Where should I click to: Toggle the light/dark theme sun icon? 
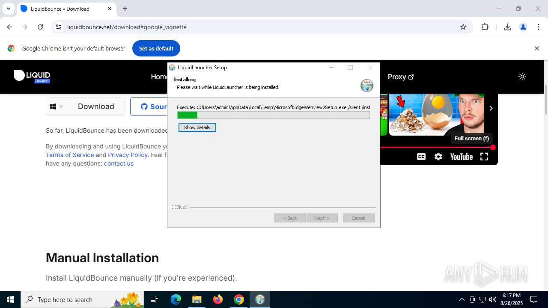point(522,77)
